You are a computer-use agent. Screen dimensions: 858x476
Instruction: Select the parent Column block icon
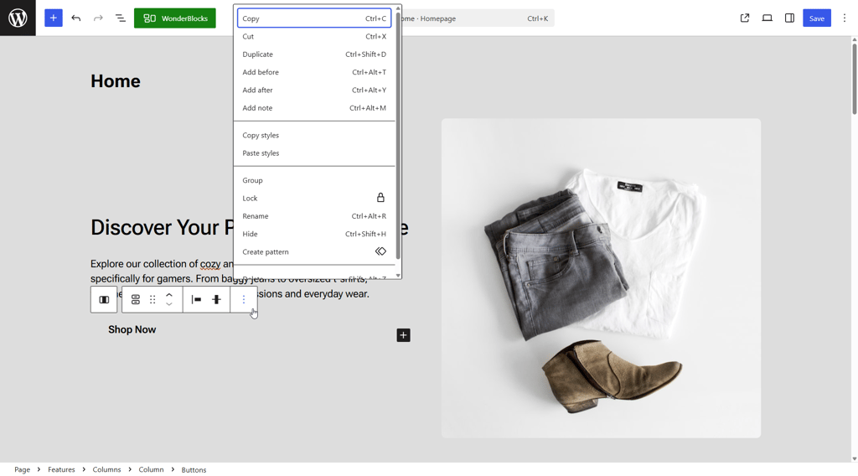point(104,299)
